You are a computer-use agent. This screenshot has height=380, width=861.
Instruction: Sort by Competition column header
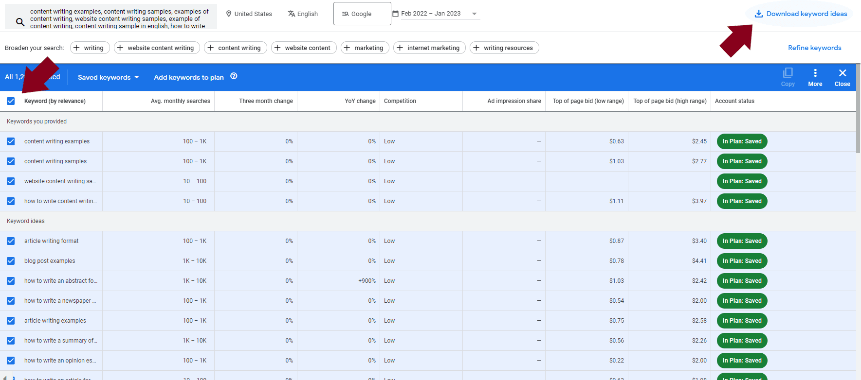(x=400, y=101)
